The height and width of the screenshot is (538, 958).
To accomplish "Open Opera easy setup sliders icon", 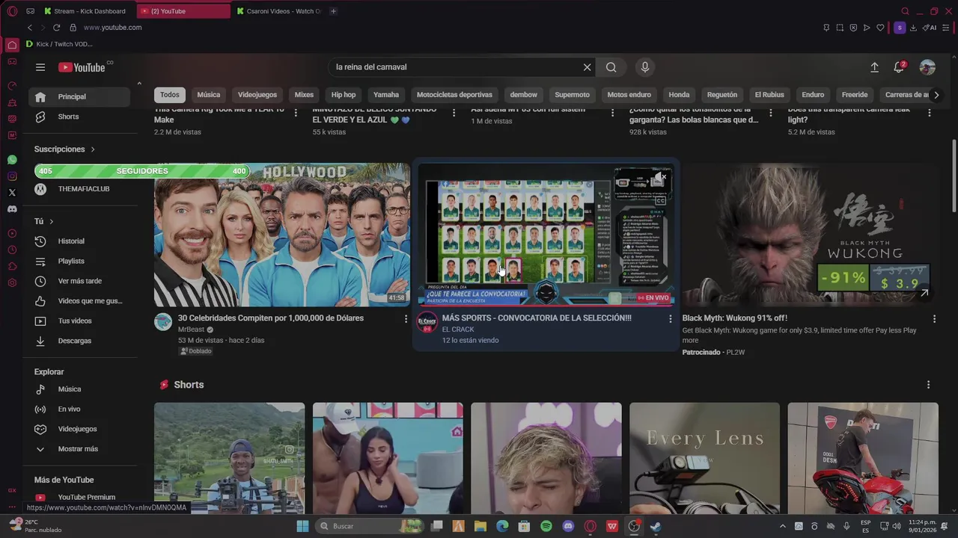I will click(947, 28).
